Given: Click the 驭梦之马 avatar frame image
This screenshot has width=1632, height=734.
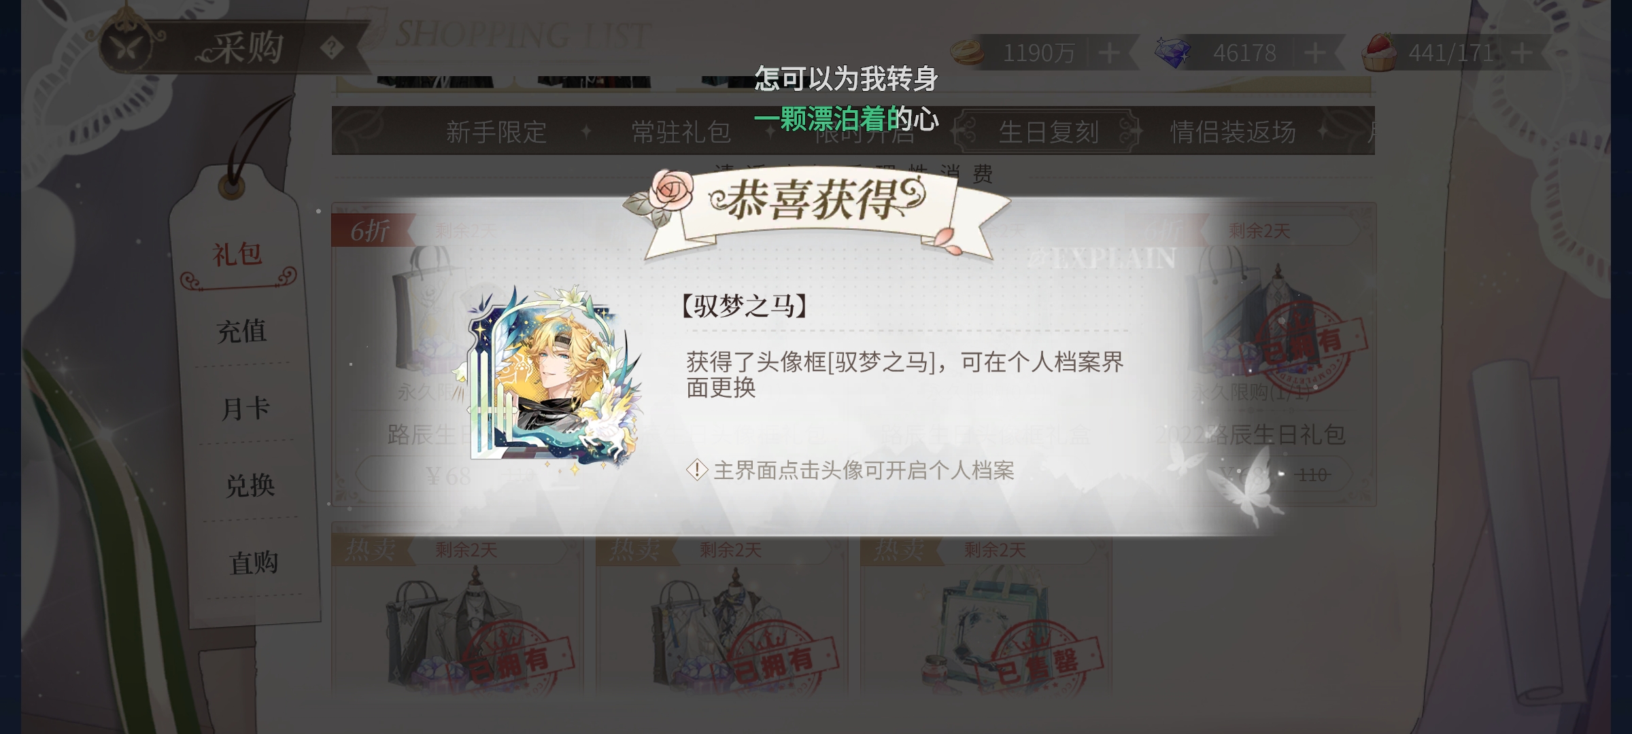Looking at the screenshot, I should pos(548,377).
